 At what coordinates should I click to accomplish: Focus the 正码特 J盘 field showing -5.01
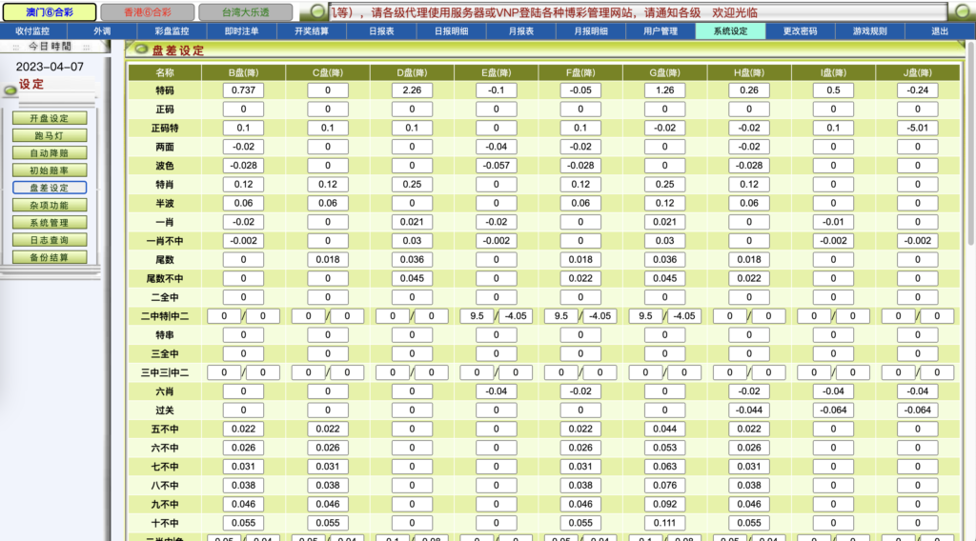[x=917, y=128]
